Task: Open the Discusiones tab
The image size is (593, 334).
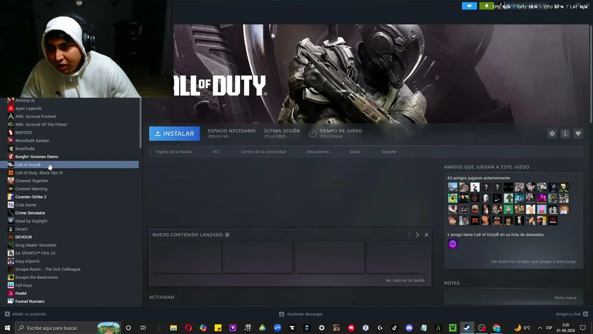Action: click(x=318, y=152)
